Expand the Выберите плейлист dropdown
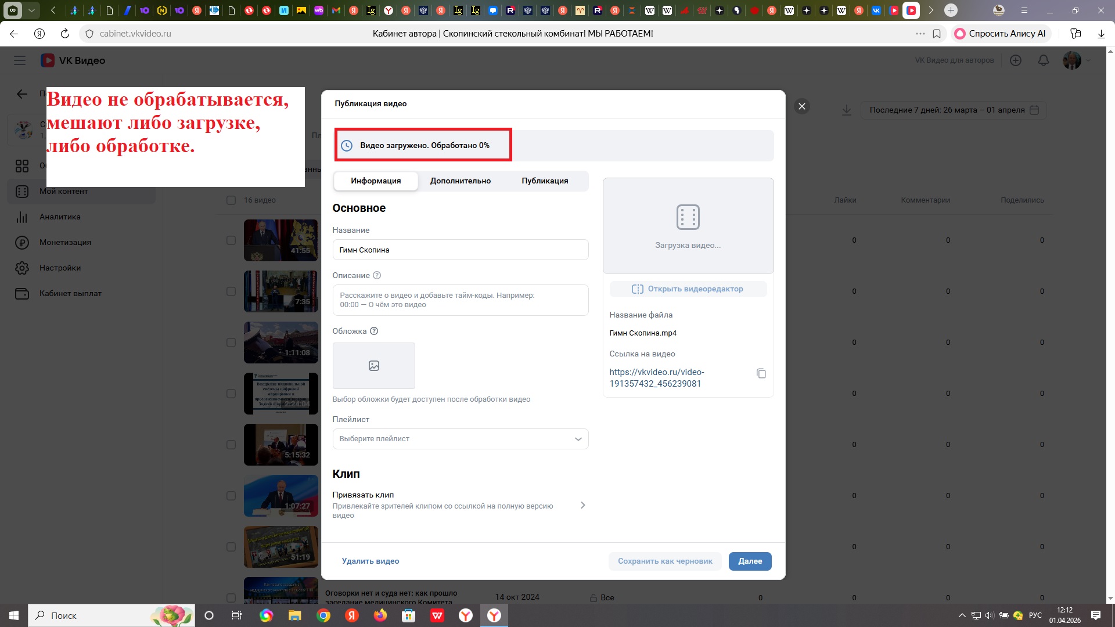The image size is (1115, 627). (460, 439)
